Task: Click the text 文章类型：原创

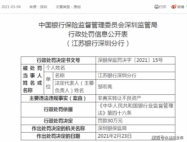Action: (x=68, y=7)
